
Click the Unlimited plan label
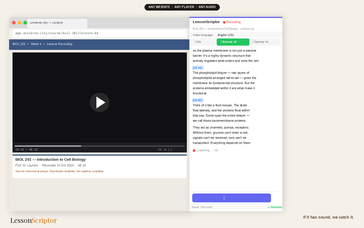click(x=275, y=207)
